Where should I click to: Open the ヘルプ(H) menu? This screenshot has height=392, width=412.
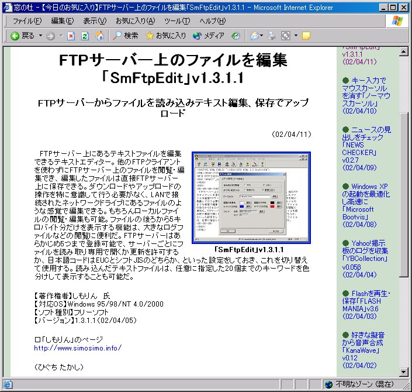click(x=212, y=21)
